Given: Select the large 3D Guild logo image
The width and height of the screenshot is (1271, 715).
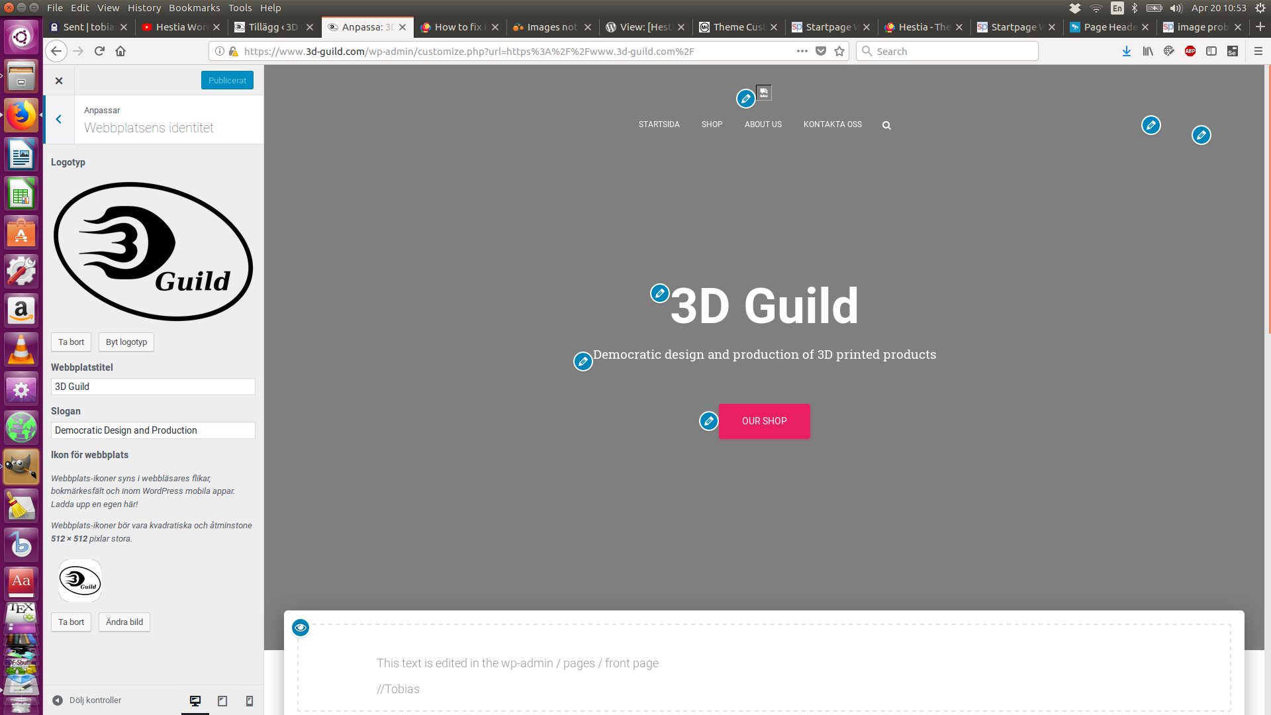Looking at the screenshot, I should pos(153,252).
